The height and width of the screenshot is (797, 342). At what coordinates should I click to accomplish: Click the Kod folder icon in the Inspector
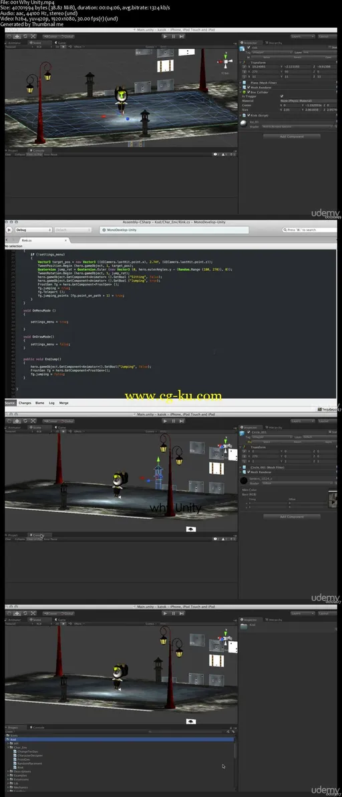[244, 627]
